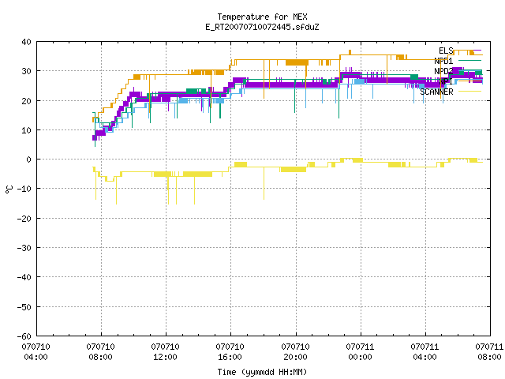Click the y-axis value -10
505x379 pixels.
point(24,189)
